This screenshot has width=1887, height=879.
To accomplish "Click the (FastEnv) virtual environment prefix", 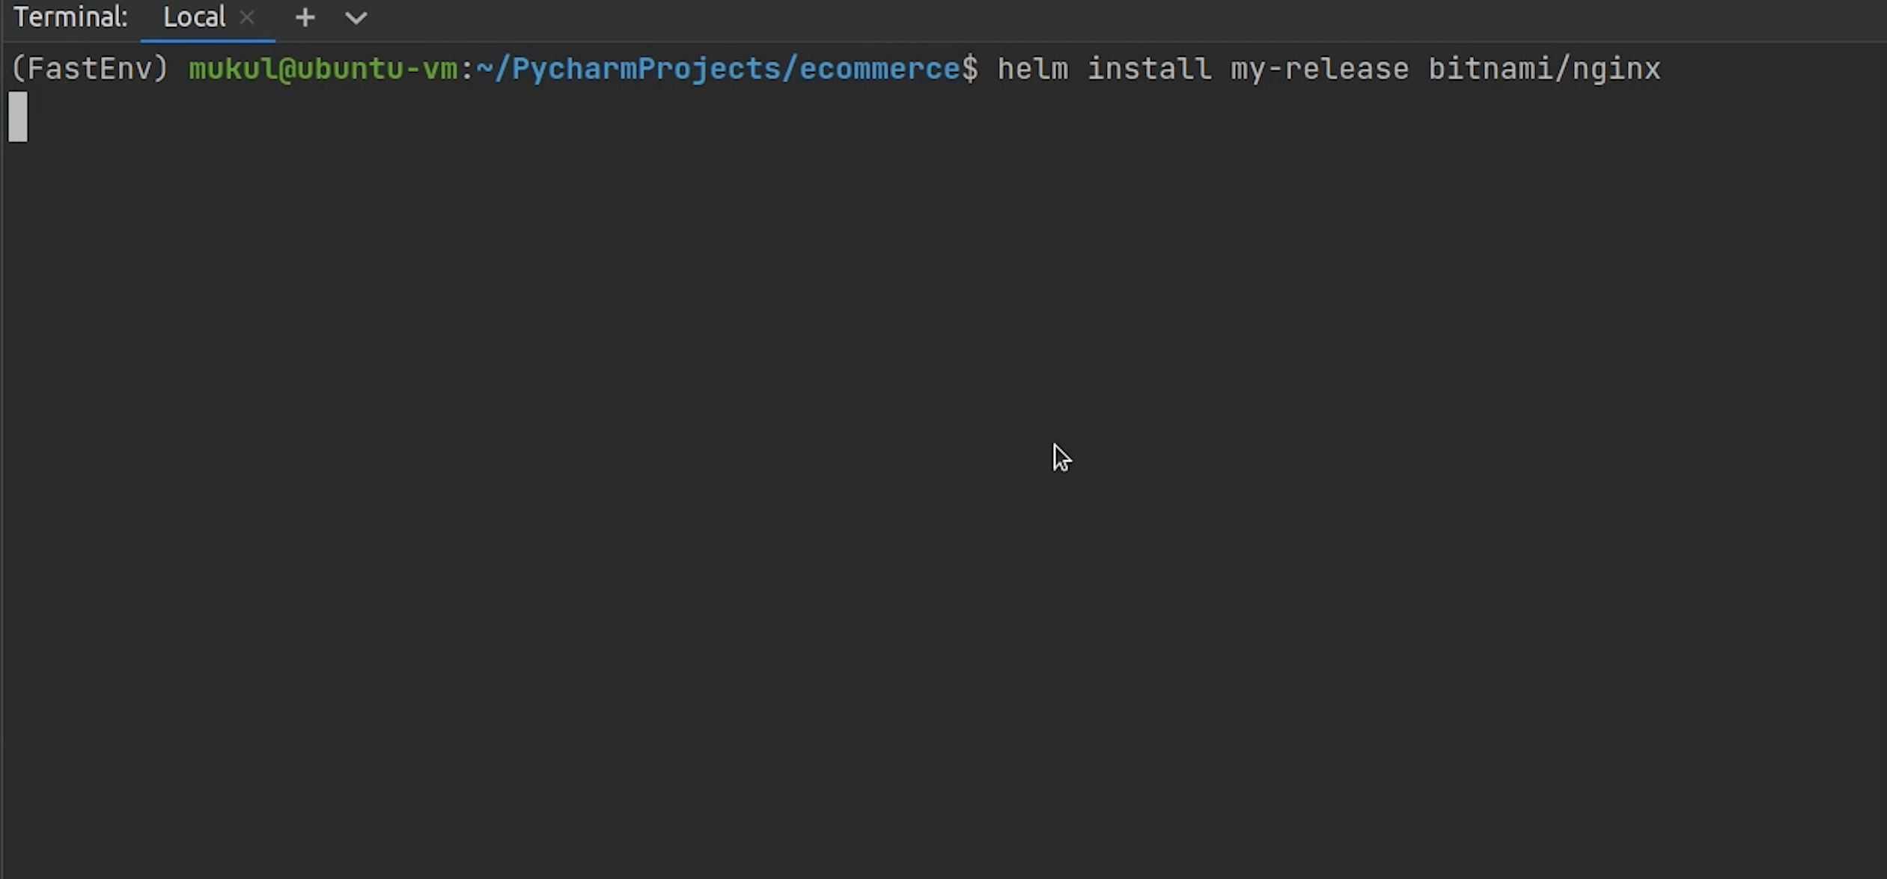I will pyautogui.click(x=90, y=69).
